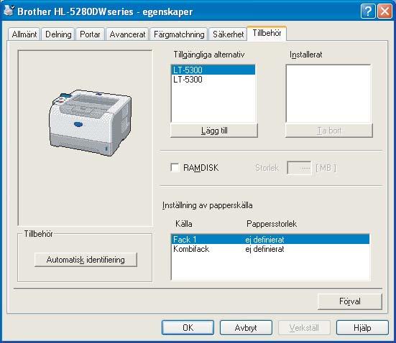Click the Lägg till button
This screenshot has height=343, width=396.
[x=214, y=131]
